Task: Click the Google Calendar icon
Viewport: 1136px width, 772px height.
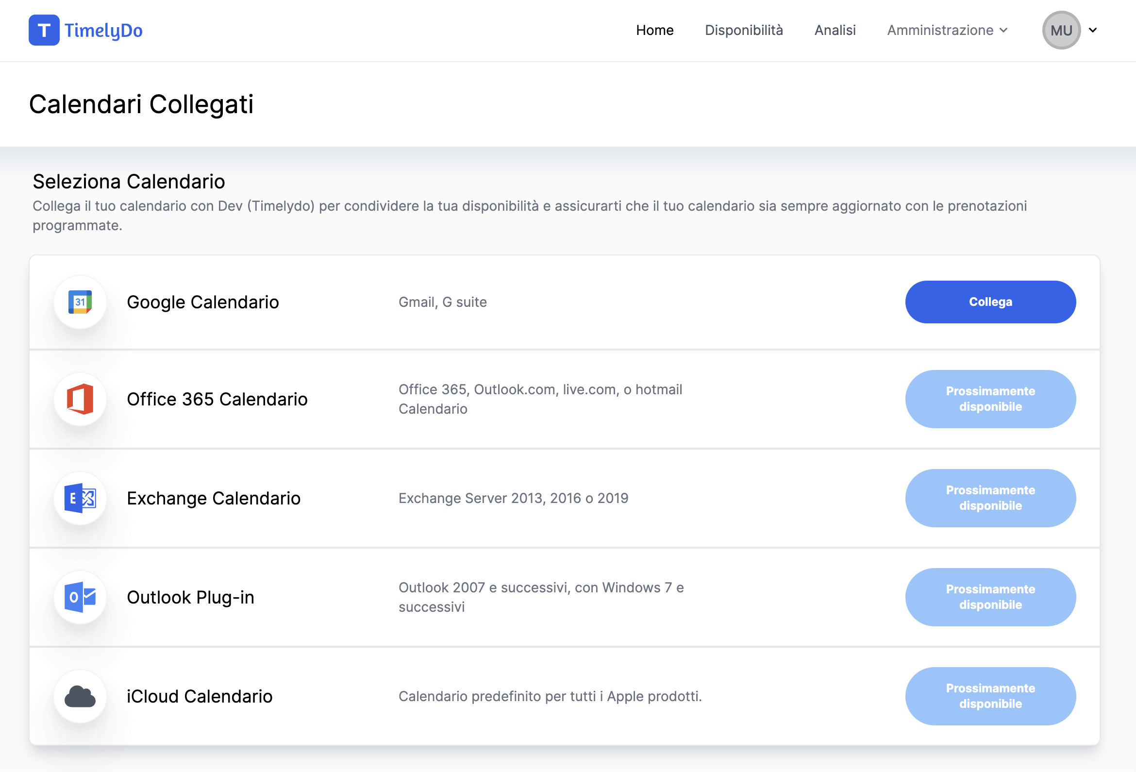Action: [x=80, y=302]
